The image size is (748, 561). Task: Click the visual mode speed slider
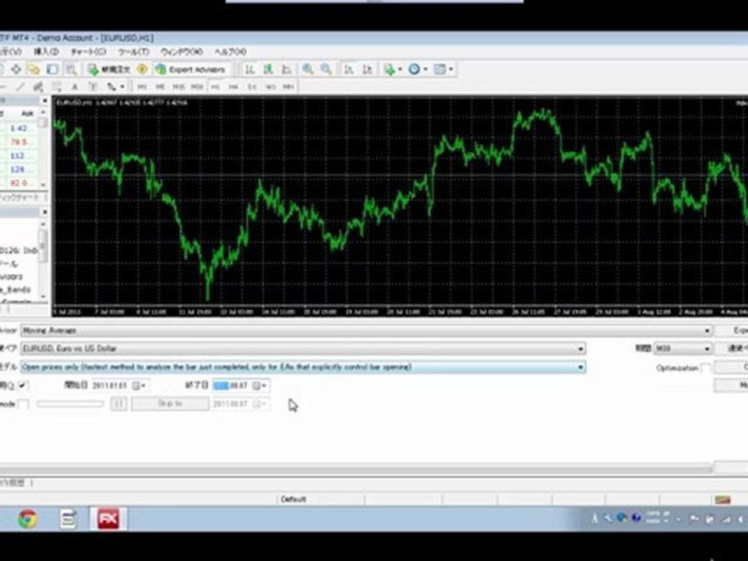70,404
